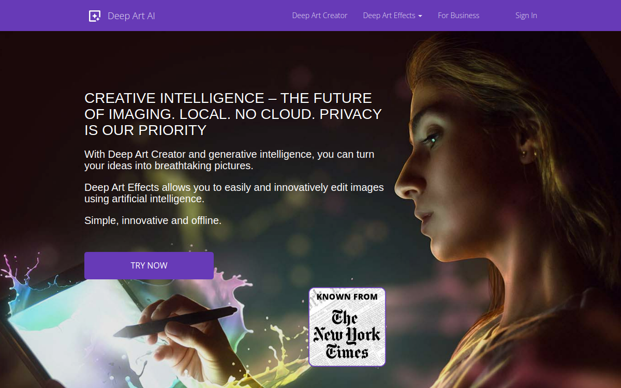This screenshot has width=621, height=388.
Task: Click the Sign In link
Action: point(526,16)
